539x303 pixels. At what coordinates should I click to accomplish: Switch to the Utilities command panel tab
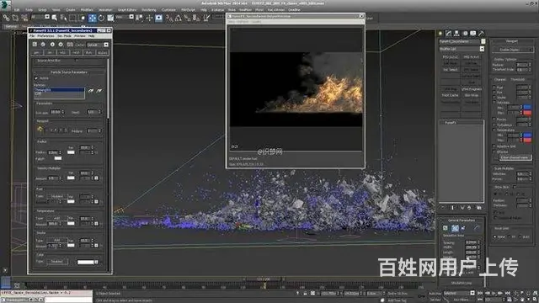tap(481, 34)
